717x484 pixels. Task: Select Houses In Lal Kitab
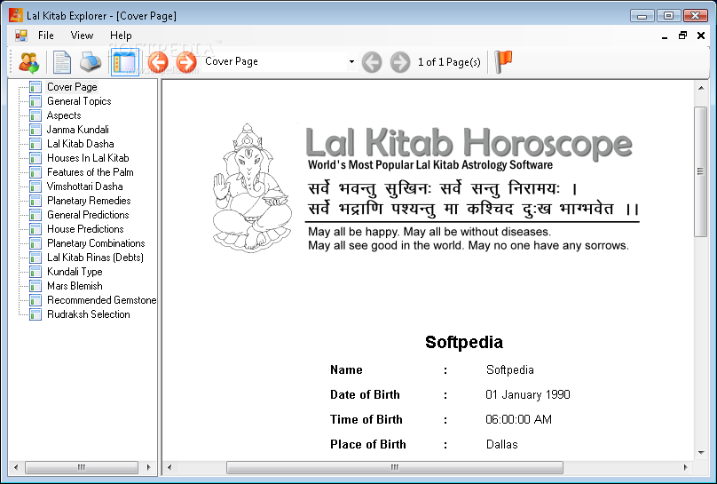(x=88, y=158)
